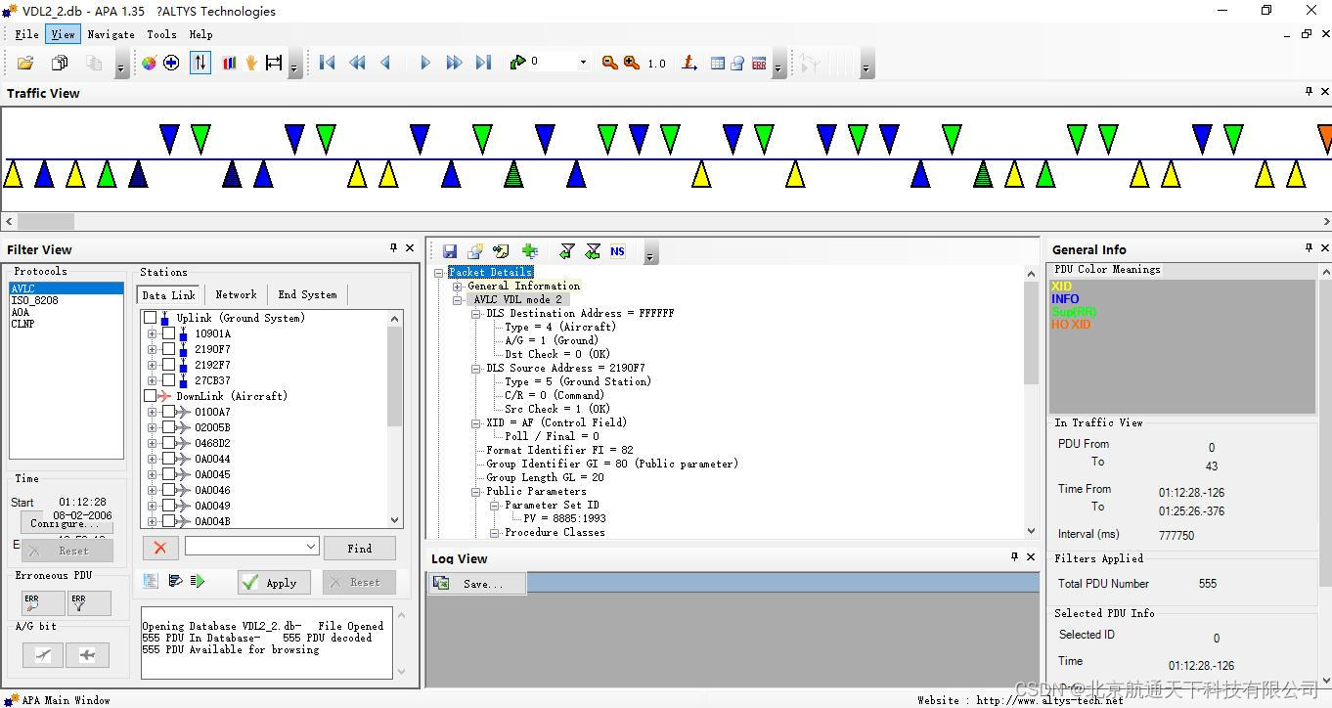The image size is (1332, 708).
Task: Click the zoom in magnifier
Action: (632, 63)
